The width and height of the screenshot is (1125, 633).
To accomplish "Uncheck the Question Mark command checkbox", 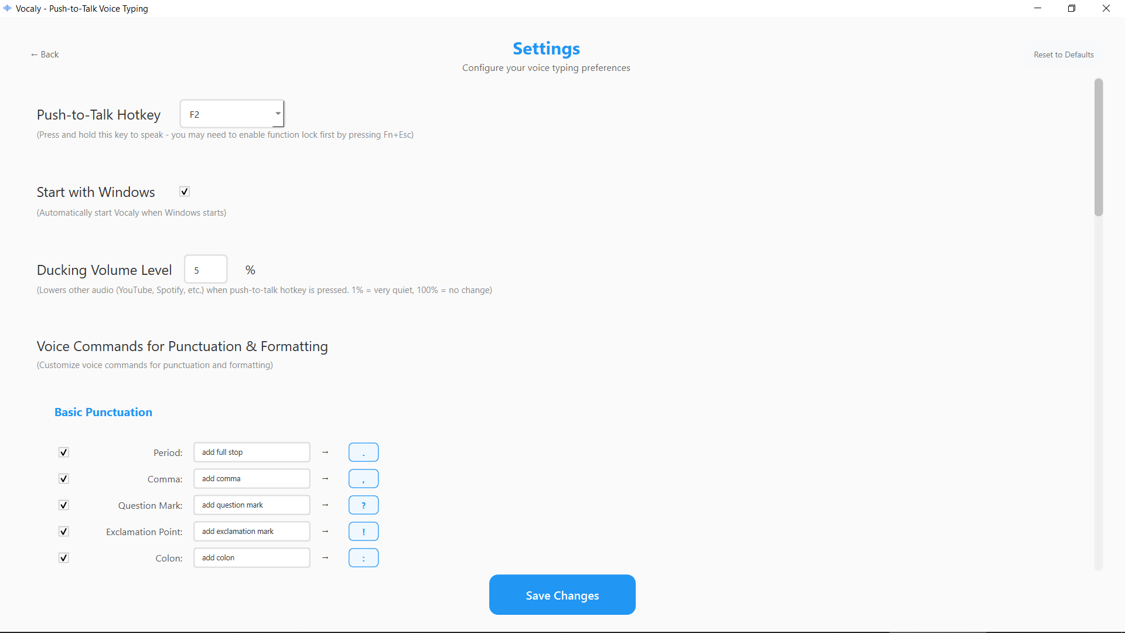I will pos(64,505).
